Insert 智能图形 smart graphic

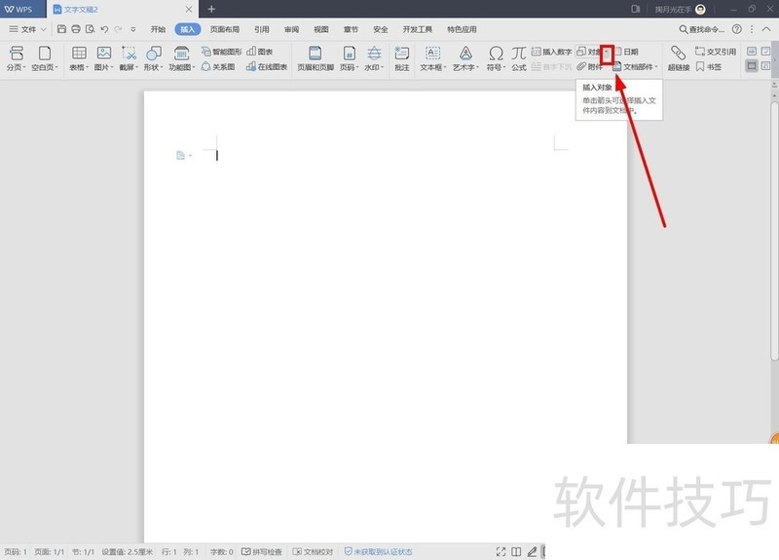point(222,52)
